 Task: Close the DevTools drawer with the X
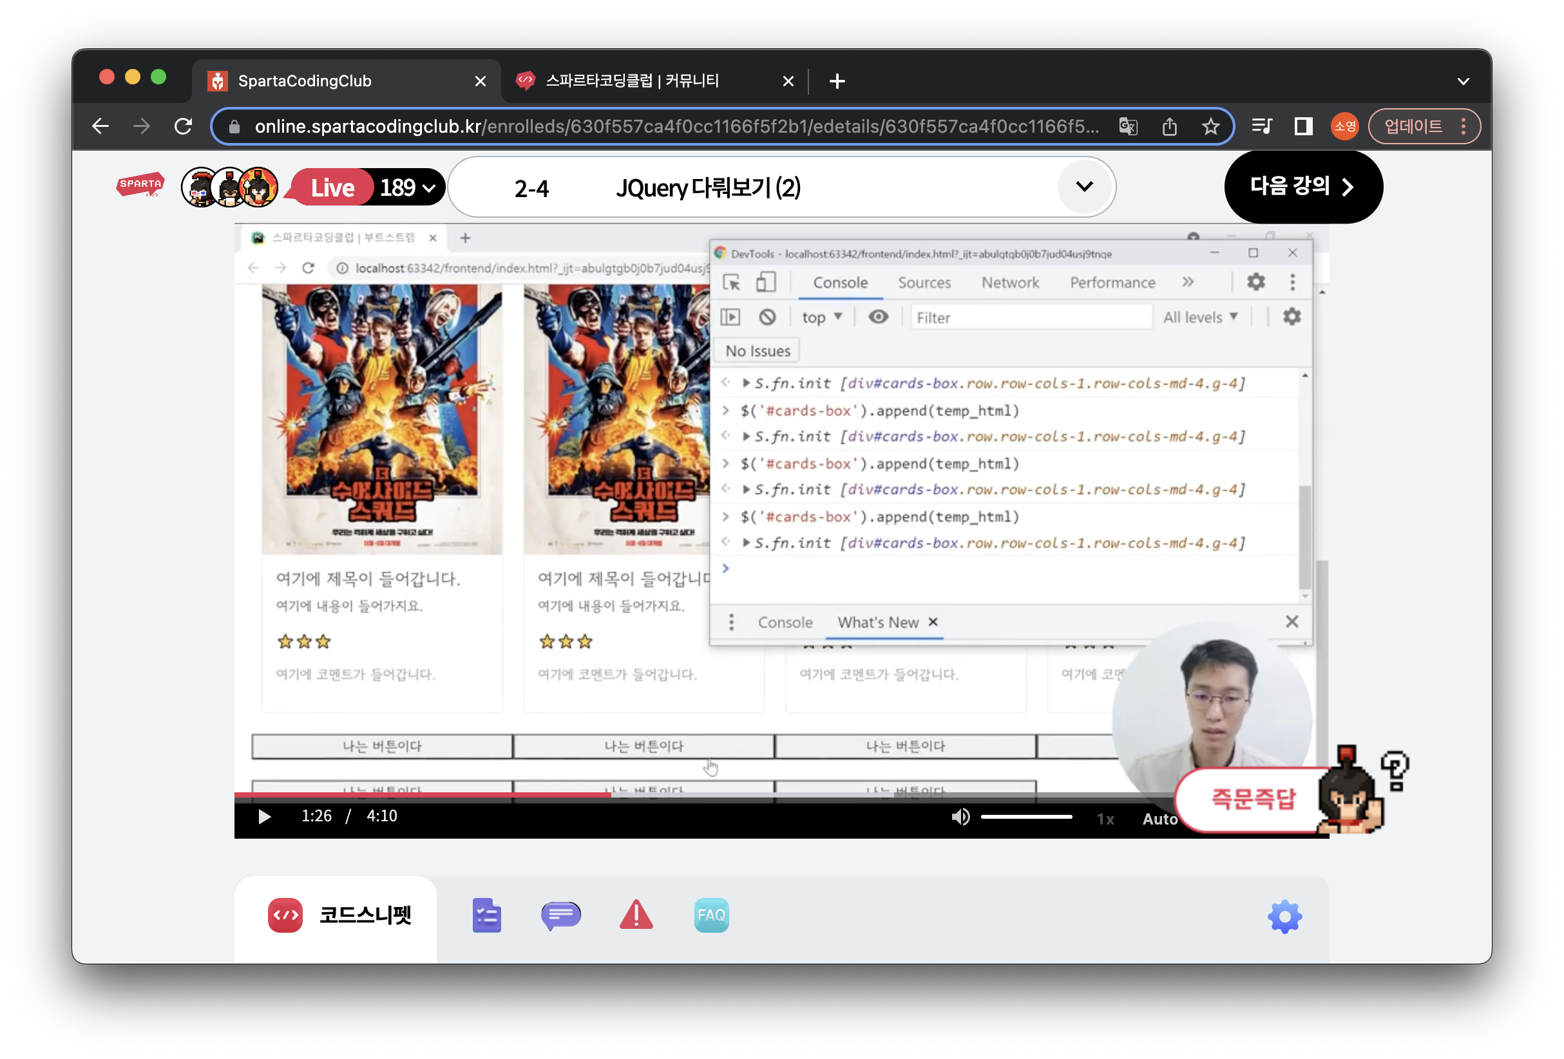(1292, 621)
